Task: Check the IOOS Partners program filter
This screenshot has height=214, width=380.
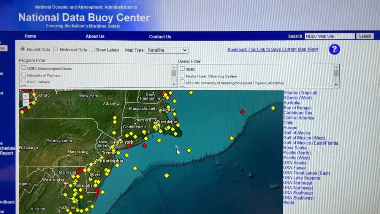Action: click(24, 81)
